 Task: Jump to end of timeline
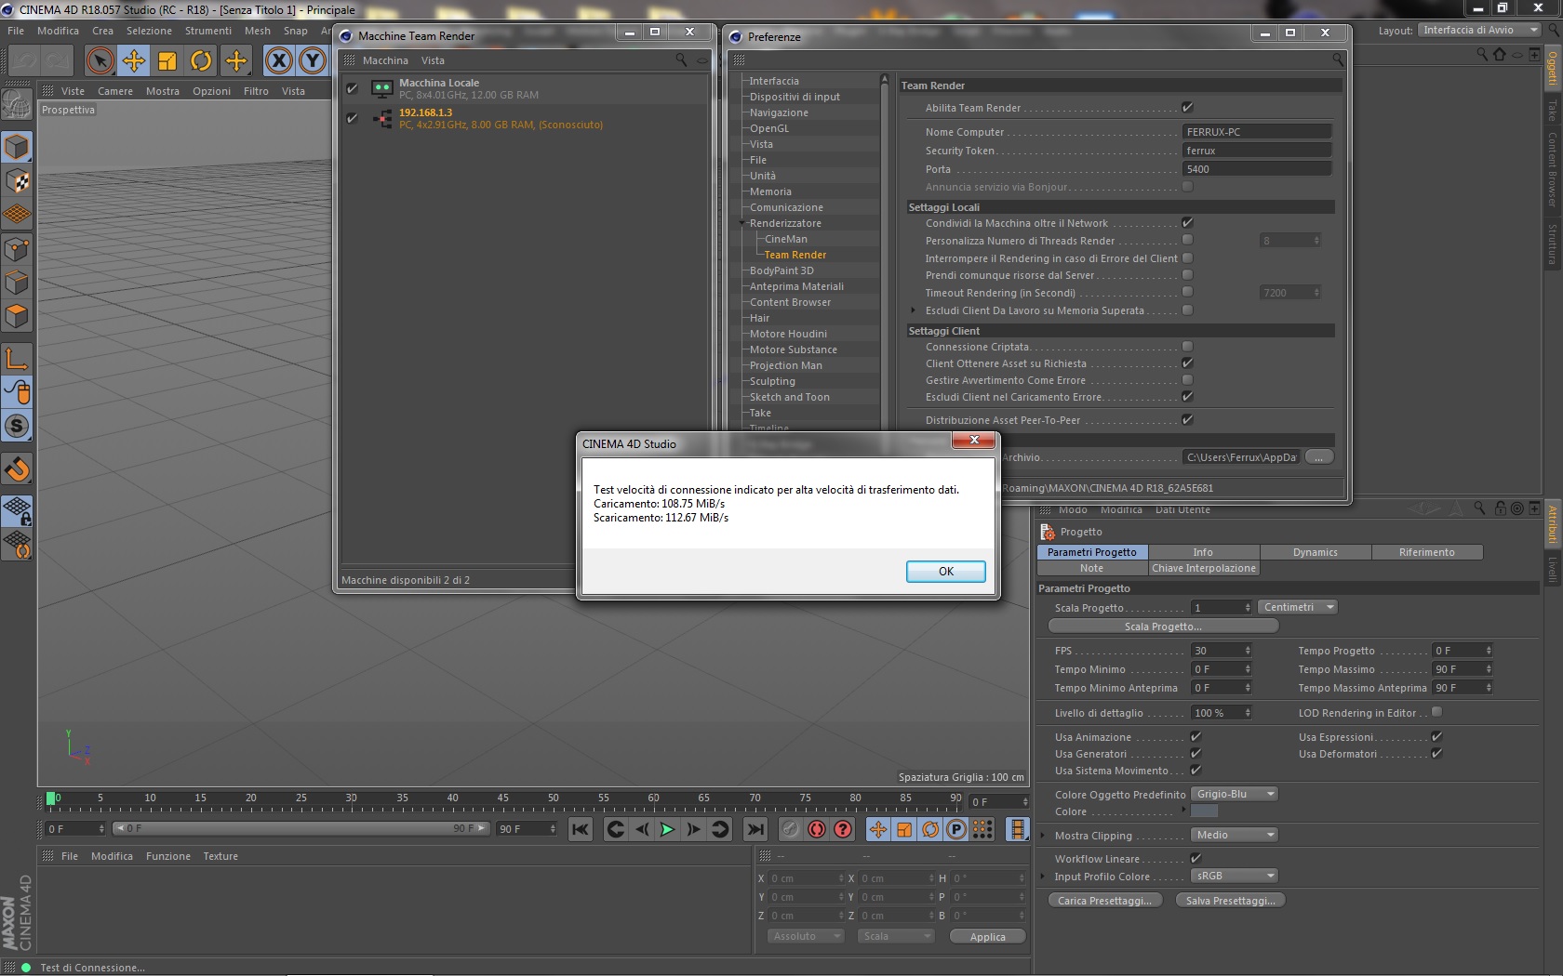point(755,829)
